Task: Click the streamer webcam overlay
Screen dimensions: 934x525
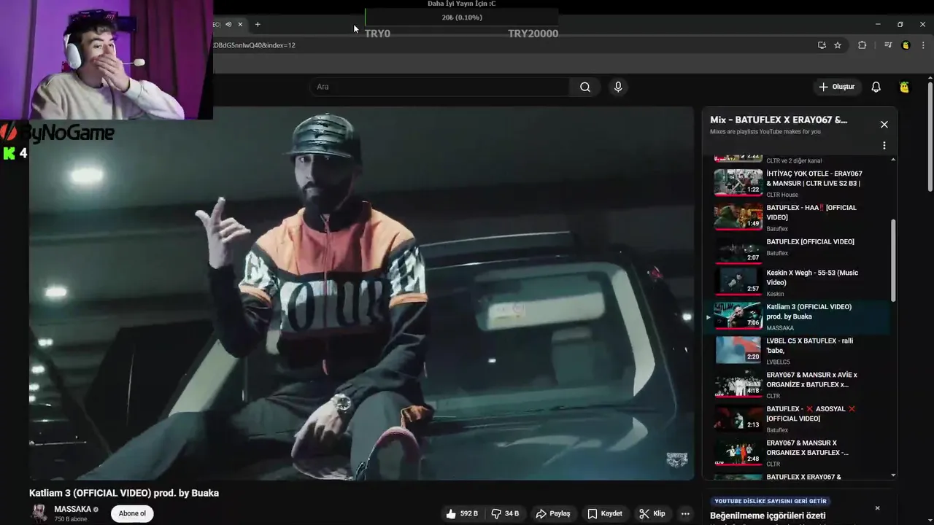Action: click(x=107, y=60)
